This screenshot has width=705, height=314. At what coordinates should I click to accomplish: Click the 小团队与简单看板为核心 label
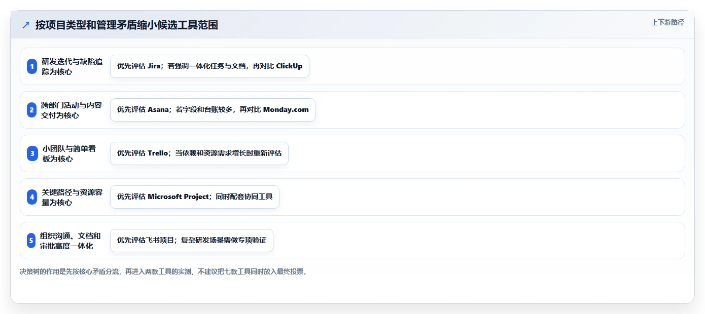click(x=69, y=153)
